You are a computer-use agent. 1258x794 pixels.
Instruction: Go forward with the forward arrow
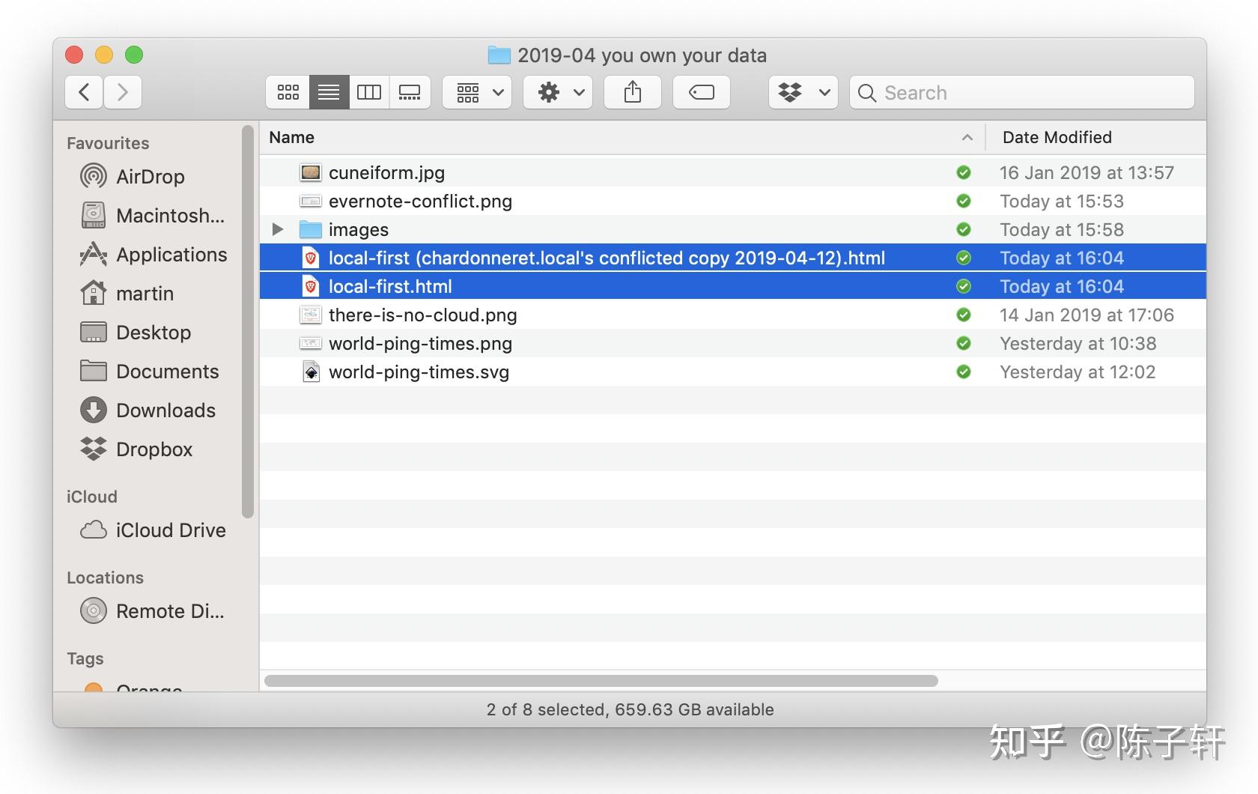(123, 92)
